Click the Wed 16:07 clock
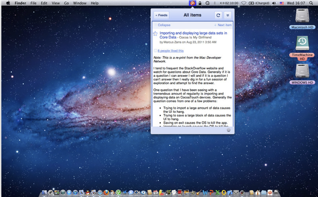Screen dimensions: 318x197 [x=296, y=3]
